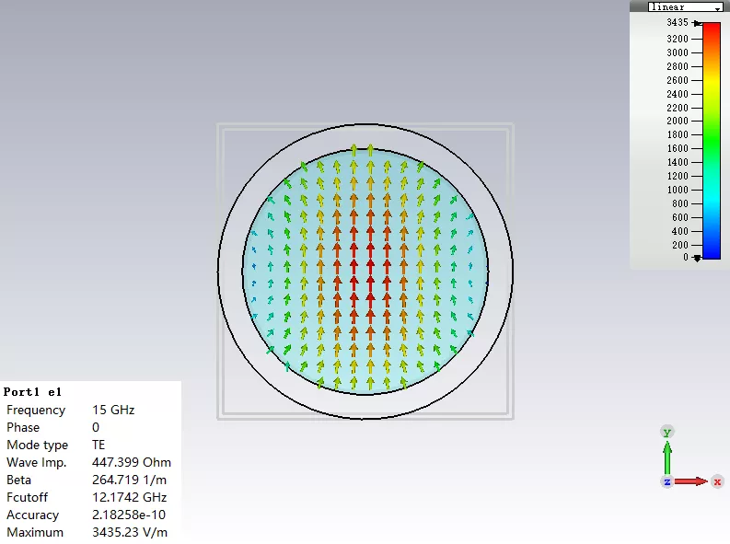Click the 1000 tick on color scale
Screen dimensions: 730x544
pyautogui.click(x=678, y=190)
